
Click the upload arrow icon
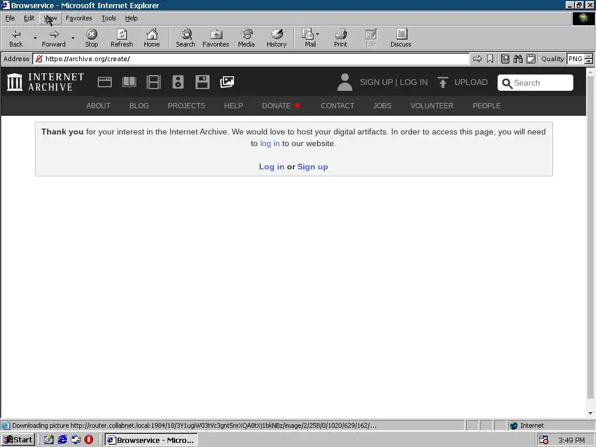[442, 83]
